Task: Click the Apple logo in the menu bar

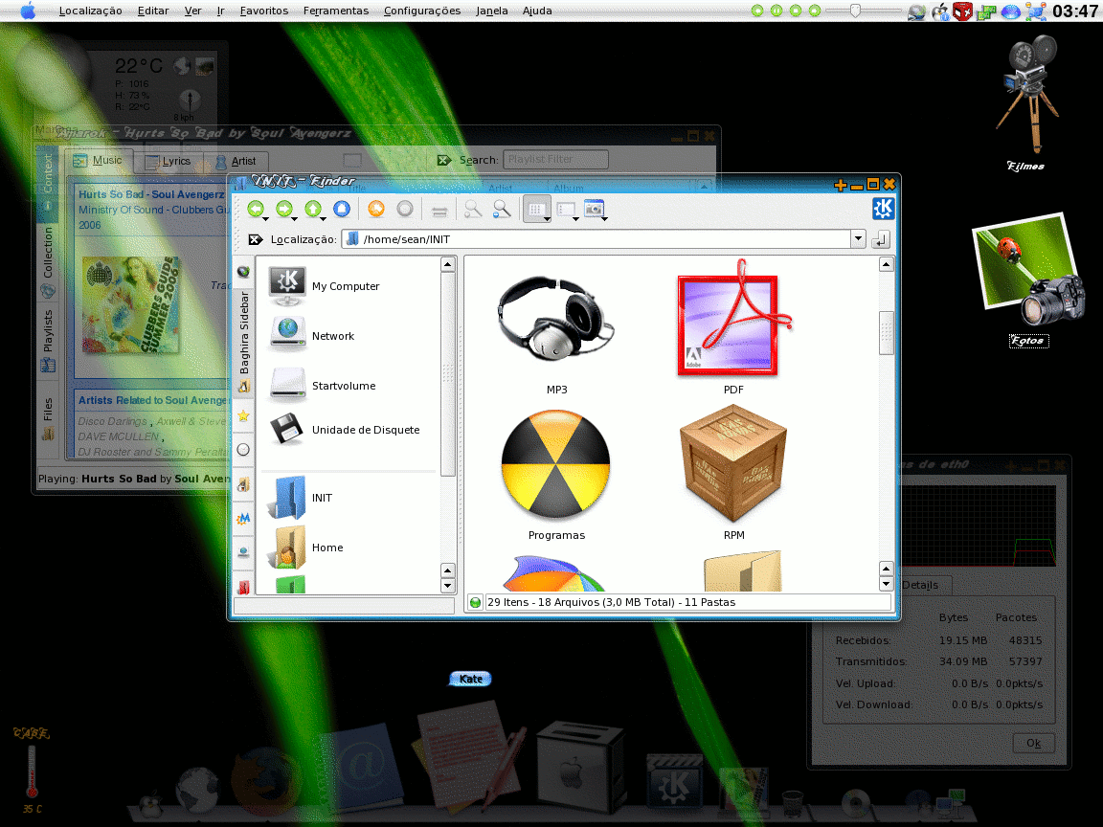Action: click(x=28, y=11)
